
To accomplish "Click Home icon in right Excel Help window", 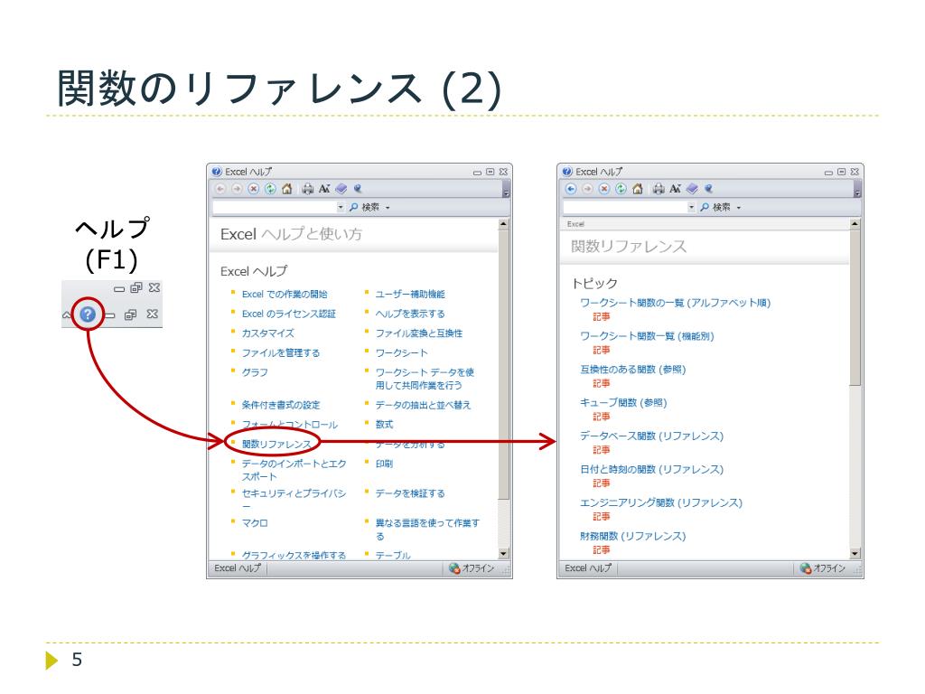I will point(637,189).
